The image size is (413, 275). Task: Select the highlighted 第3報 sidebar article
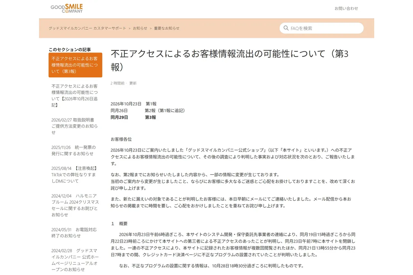coord(76,65)
